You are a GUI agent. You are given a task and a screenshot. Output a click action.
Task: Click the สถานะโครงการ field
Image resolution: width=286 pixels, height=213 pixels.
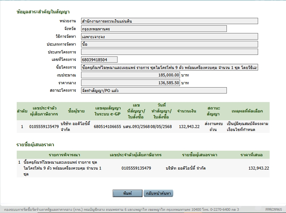[x=154, y=90]
